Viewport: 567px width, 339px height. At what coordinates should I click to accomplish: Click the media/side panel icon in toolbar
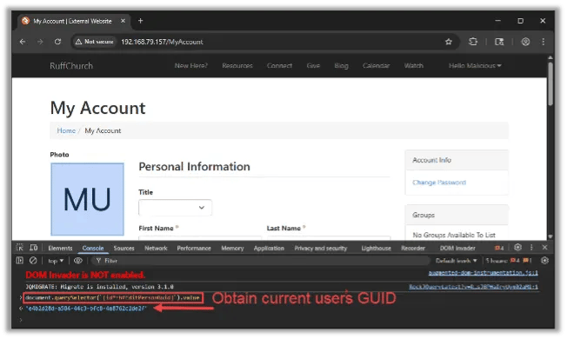(499, 42)
